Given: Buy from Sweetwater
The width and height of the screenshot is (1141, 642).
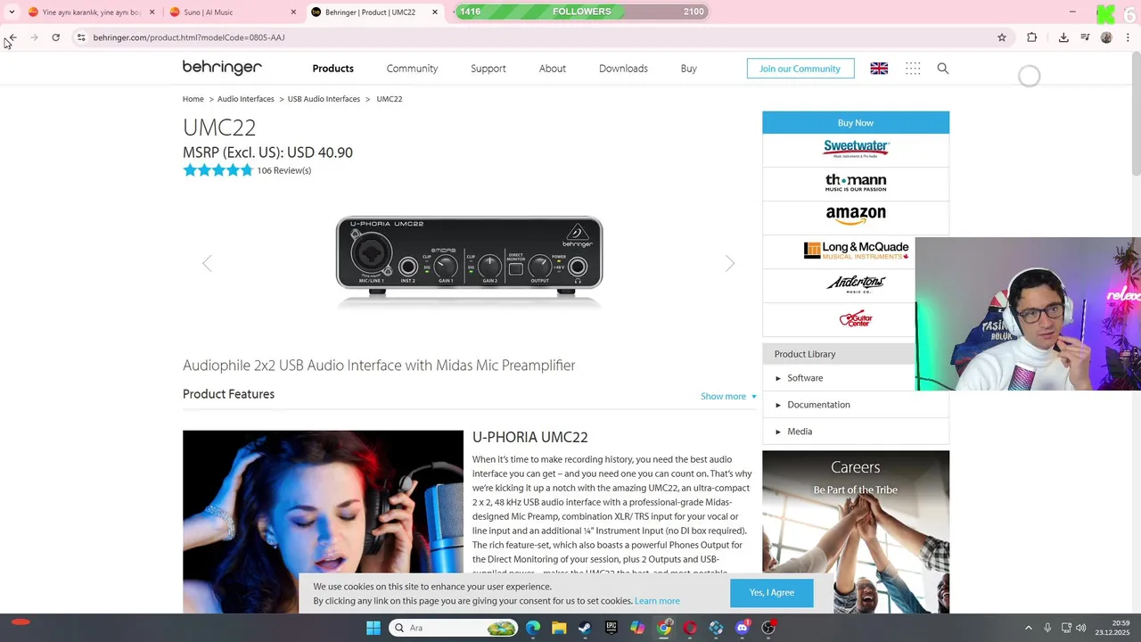Looking at the screenshot, I should pyautogui.click(x=856, y=150).
